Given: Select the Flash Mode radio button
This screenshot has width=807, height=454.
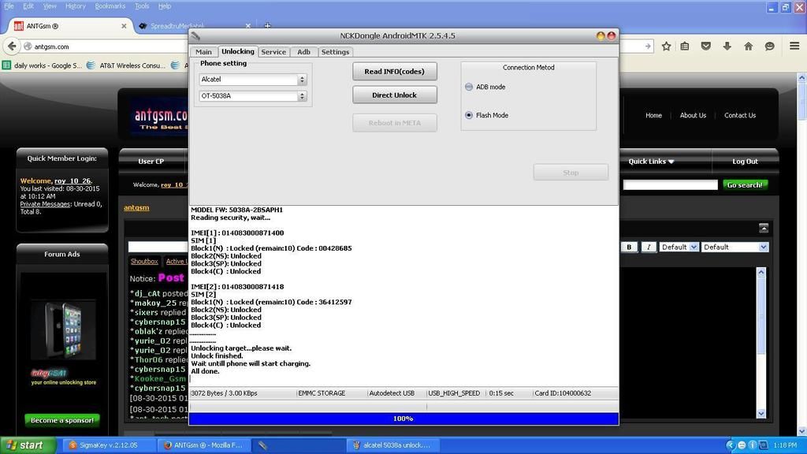Looking at the screenshot, I should tap(470, 115).
